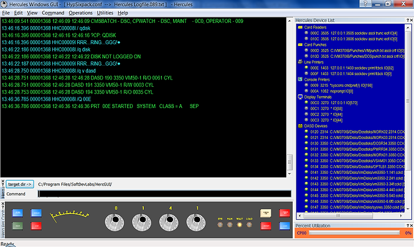The image size is (414, 247).
Task: Click the yellow MIPS gauge meter
Action: coord(70,216)
